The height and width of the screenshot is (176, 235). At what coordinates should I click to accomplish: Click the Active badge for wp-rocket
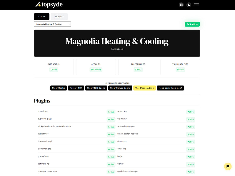pyautogui.click(x=191, y=112)
